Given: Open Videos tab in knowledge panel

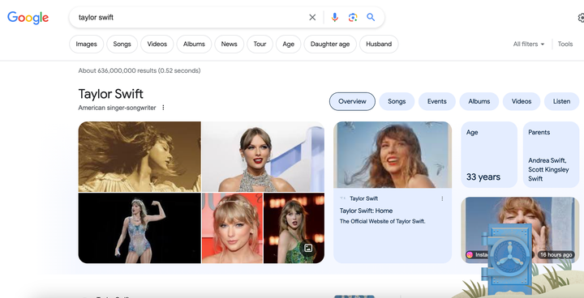Looking at the screenshot, I should pos(522,101).
